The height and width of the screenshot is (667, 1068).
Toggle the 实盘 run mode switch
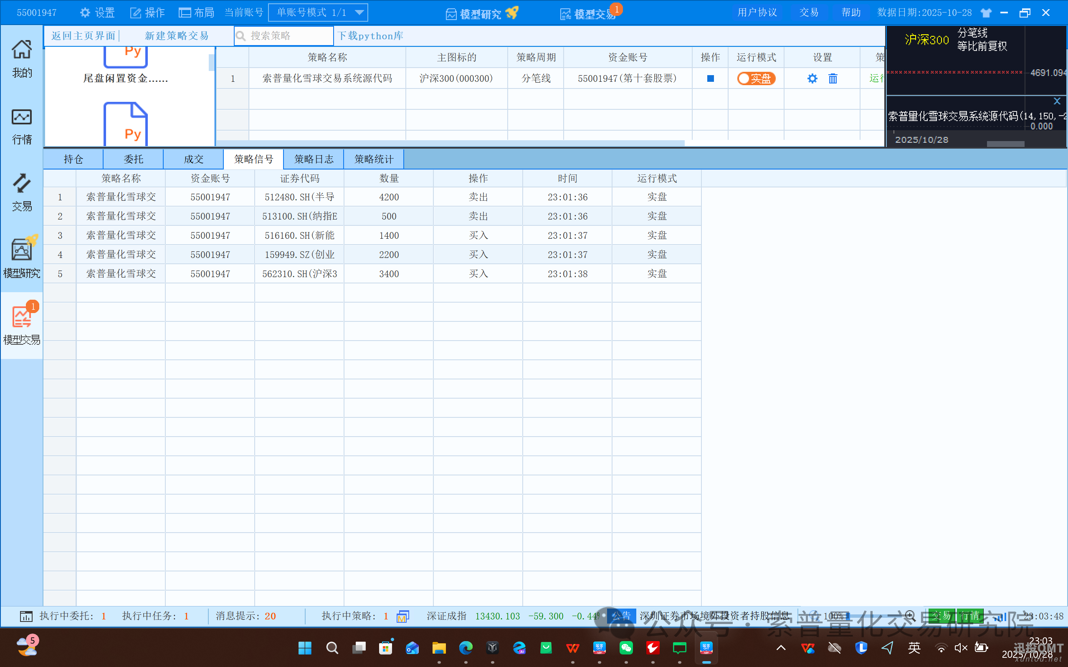coord(756,78)
